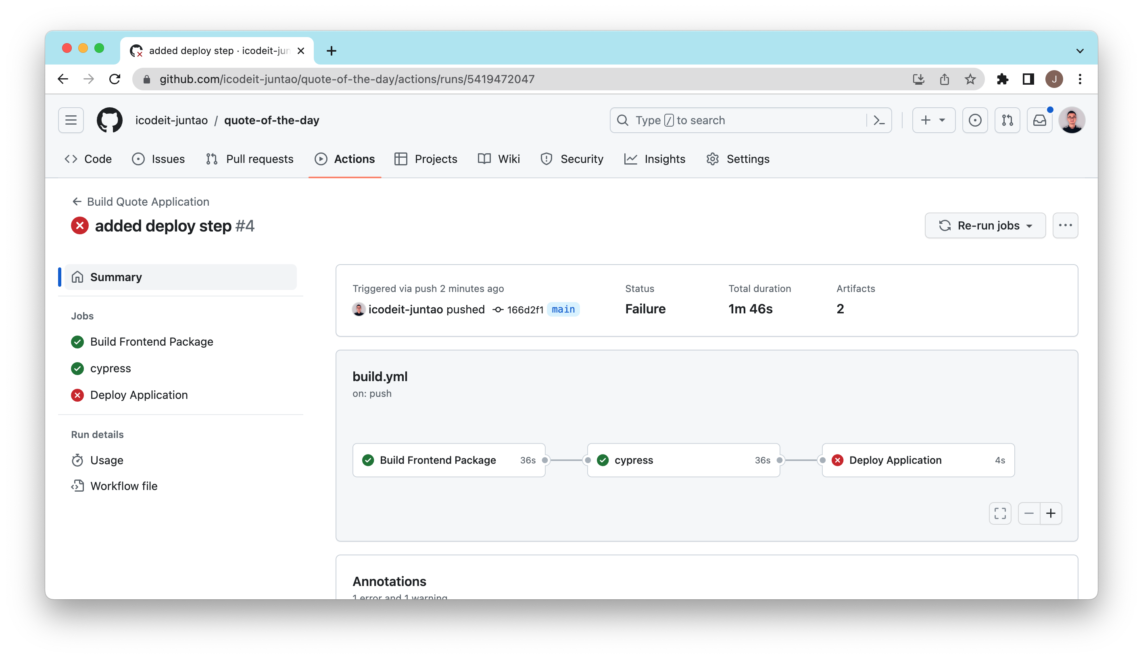Open the issues icon in header

975,121
